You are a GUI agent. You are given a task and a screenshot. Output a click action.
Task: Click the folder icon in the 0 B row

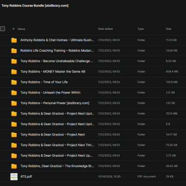[14, 124]
